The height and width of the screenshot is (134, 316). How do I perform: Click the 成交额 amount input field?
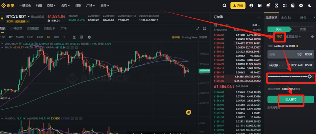pos(291,65)
